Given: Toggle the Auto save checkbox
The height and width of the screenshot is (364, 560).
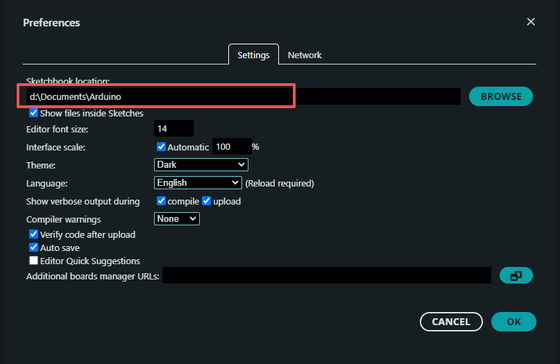Looking at the screenshot, I should click(x=33, y=248).
